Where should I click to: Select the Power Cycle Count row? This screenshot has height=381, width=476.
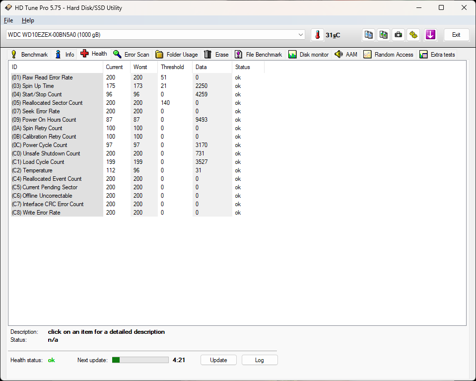(x=137, y=145)
